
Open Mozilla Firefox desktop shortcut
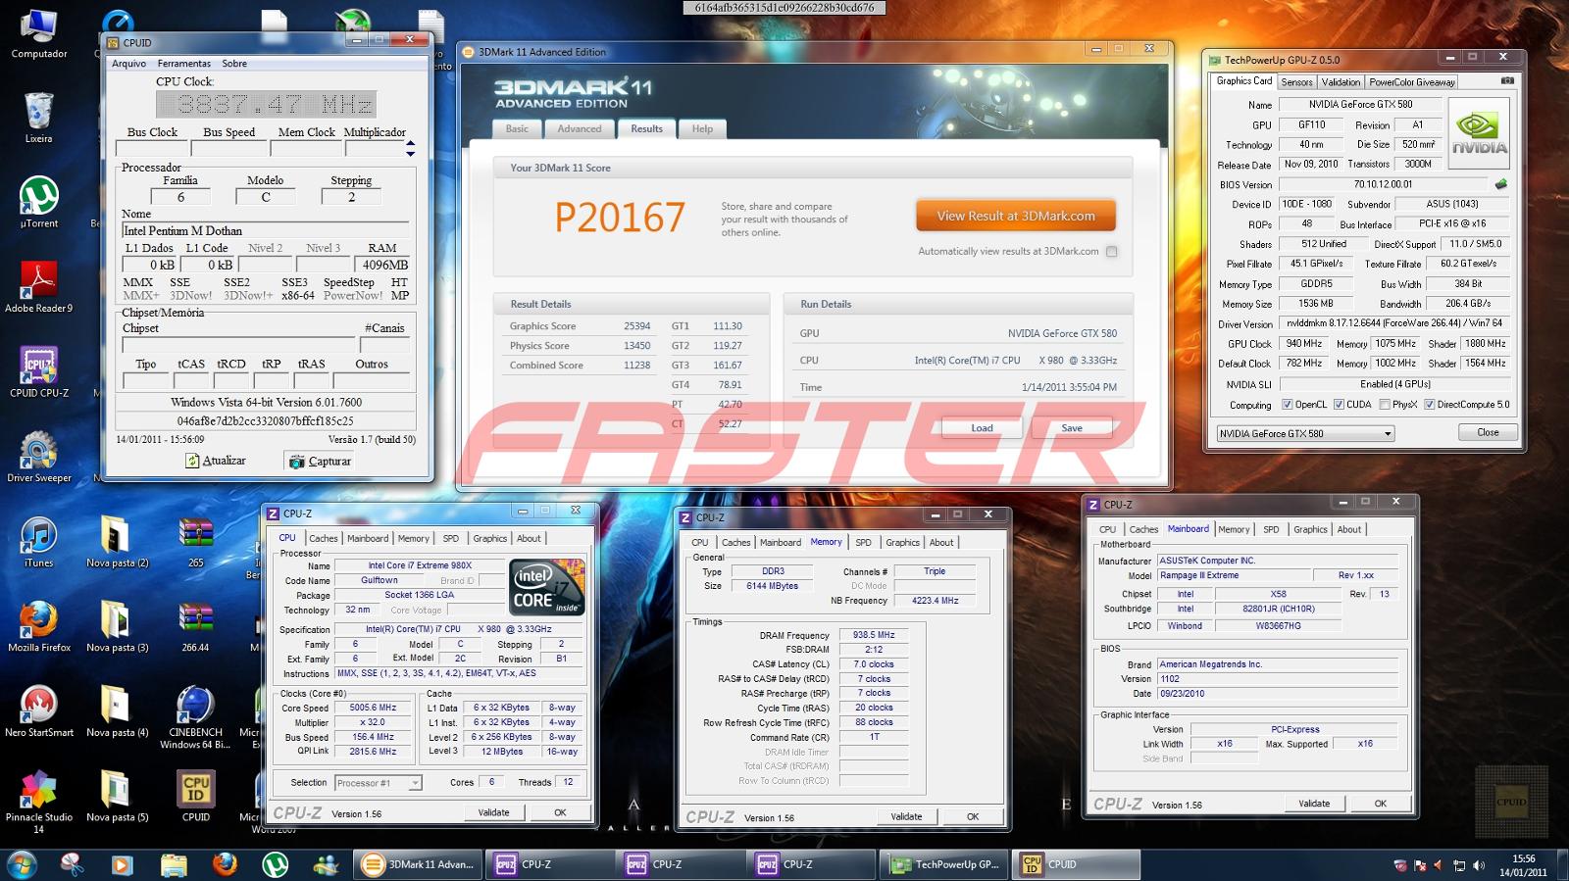(x=39, y=626)
